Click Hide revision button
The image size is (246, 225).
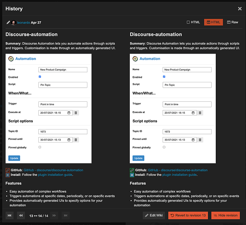(226, 216)
